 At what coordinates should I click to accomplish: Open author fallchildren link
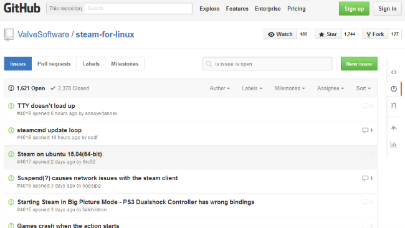pyautogui.click(x=95, y=210)
